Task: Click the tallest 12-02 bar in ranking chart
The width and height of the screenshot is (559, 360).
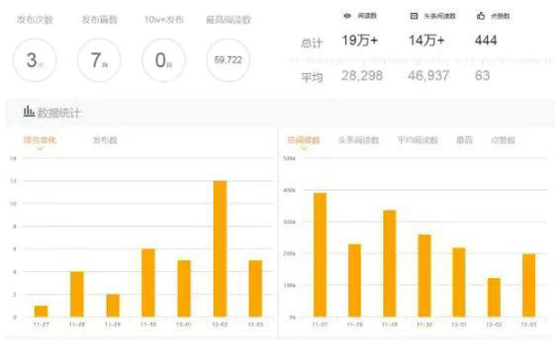Action: [220, 249]
